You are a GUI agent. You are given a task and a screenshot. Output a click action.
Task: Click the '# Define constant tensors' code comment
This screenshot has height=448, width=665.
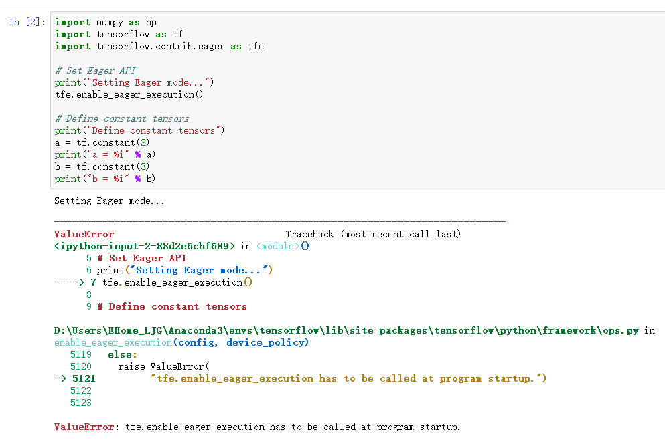122,118
